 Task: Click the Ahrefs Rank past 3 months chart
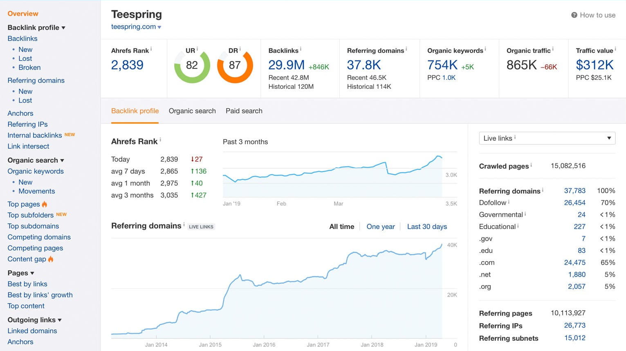(x=332, y=175)
